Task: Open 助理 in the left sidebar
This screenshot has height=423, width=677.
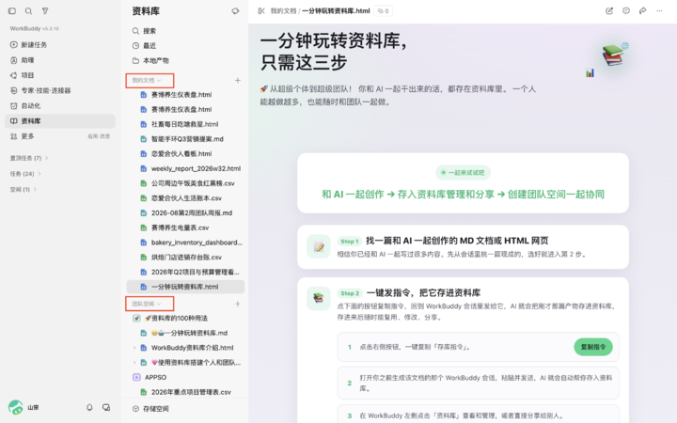Action: coord(59,60)
